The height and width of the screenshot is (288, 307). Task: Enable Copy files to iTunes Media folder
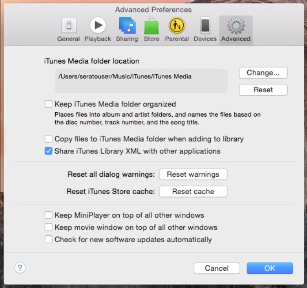49,139
